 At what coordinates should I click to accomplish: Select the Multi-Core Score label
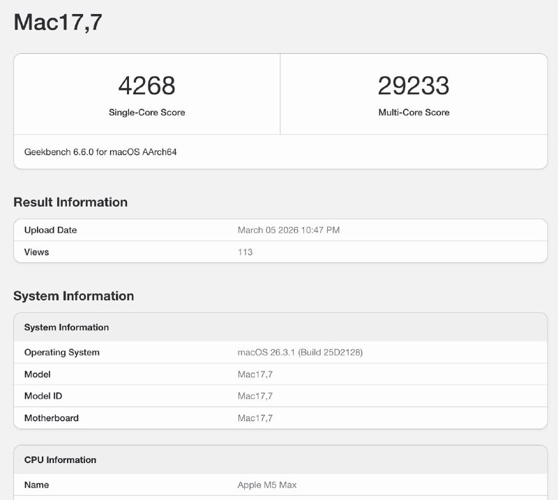tap(414, 112)
